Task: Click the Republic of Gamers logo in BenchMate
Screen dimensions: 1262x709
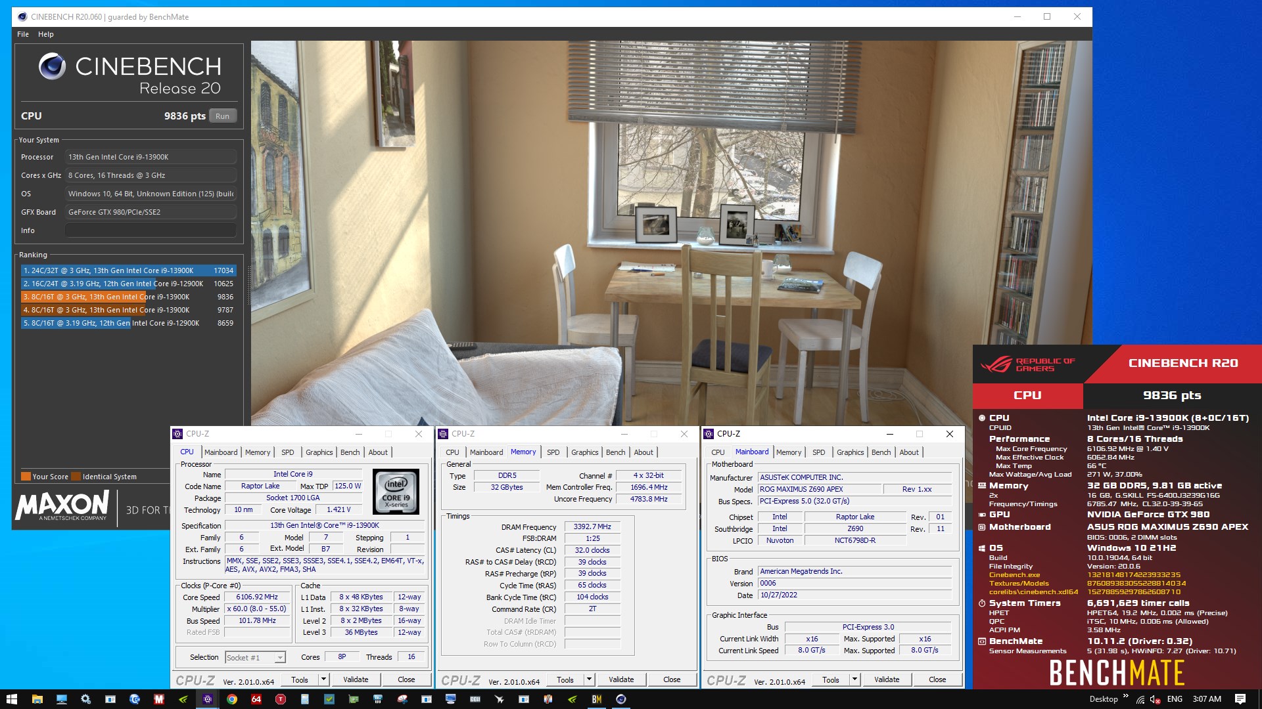Action: [1028, 364]
